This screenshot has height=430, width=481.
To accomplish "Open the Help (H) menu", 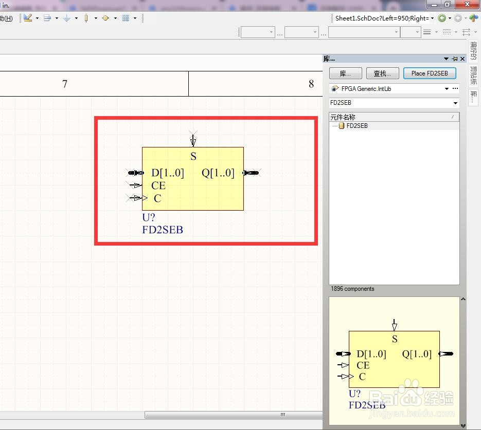I will (6, 18).
